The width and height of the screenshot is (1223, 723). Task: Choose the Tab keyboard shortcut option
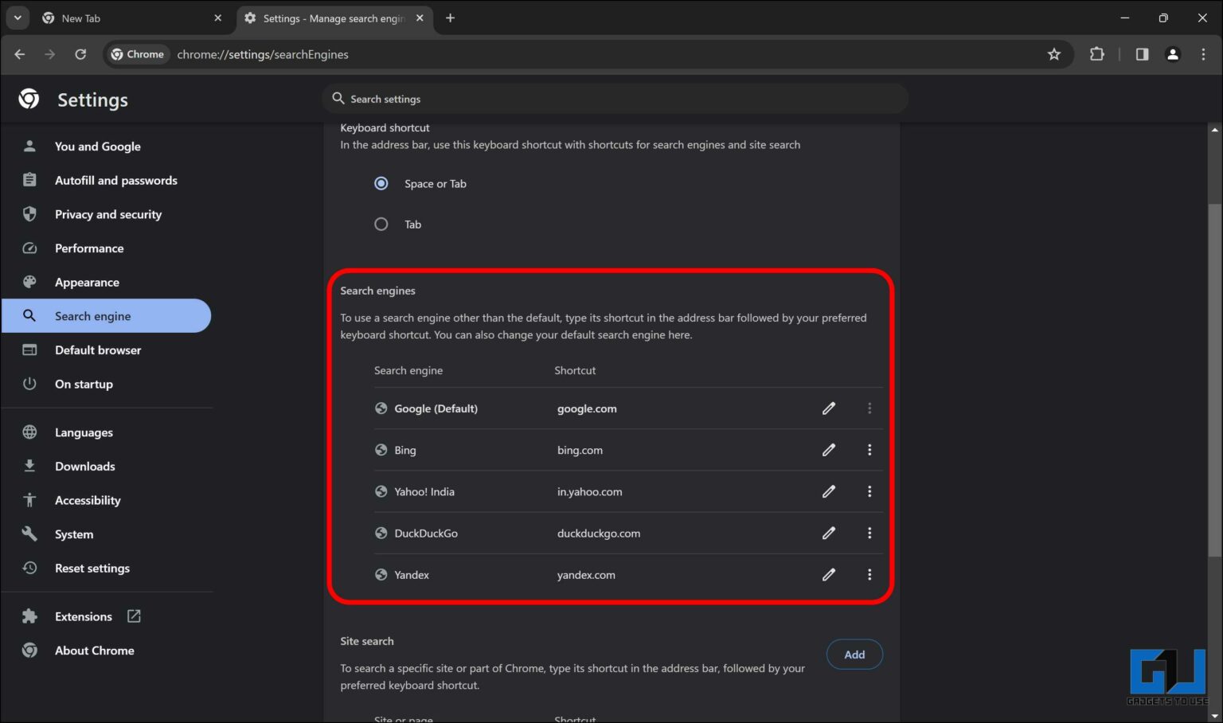click(x=381, y=224)
